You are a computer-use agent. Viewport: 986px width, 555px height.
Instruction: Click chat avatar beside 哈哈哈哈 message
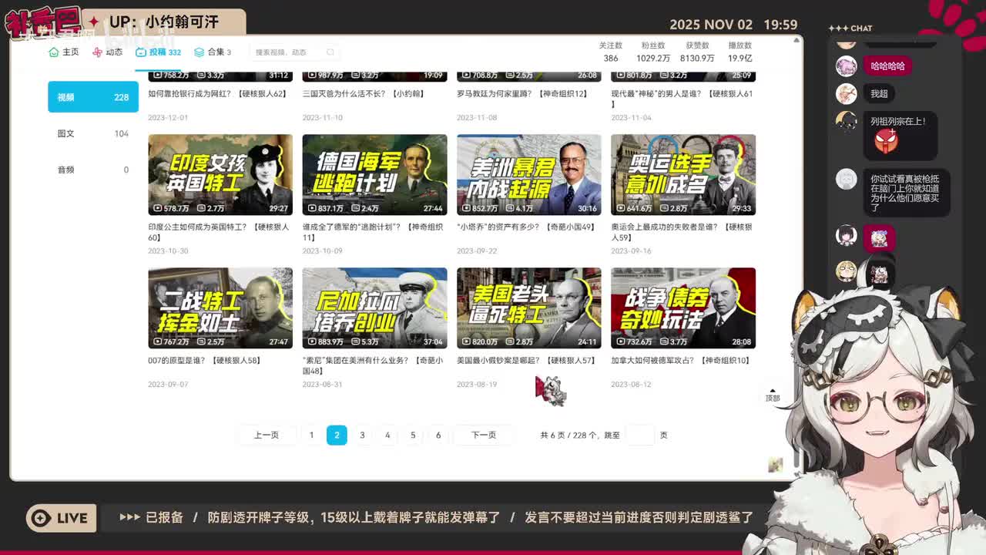[847, 66]
